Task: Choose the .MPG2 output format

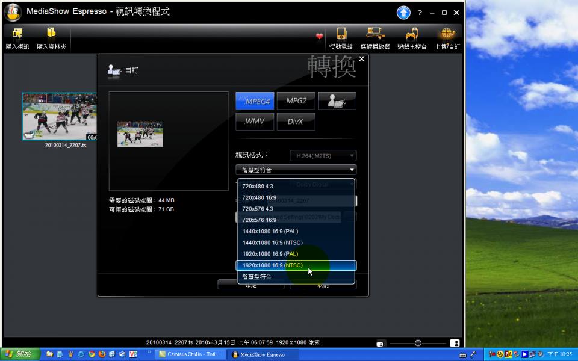Action: 296,101
